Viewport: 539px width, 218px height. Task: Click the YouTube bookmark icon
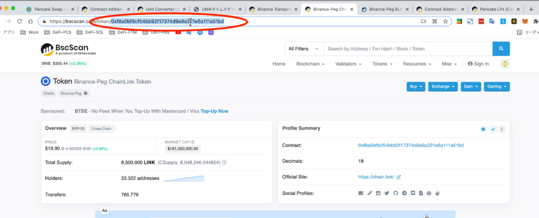click(x=178, y=32)
